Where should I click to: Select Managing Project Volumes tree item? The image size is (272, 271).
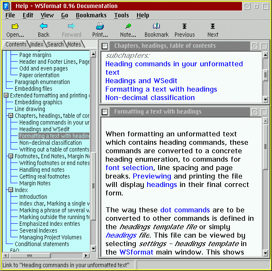[51, 237]
